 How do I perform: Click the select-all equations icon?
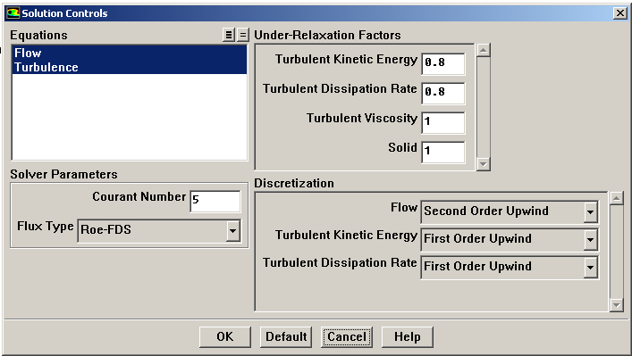point(229,35)
